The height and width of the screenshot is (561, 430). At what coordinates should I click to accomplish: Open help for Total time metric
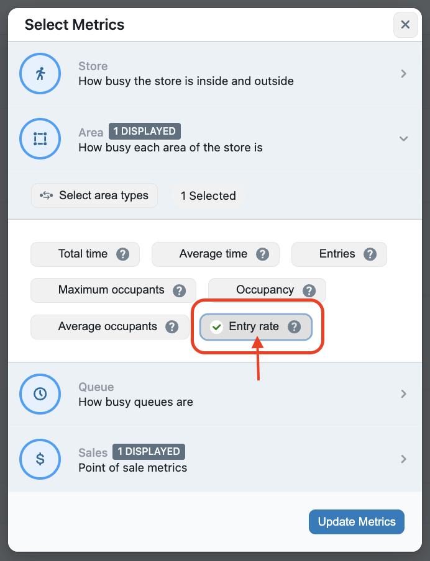(123, 254)
